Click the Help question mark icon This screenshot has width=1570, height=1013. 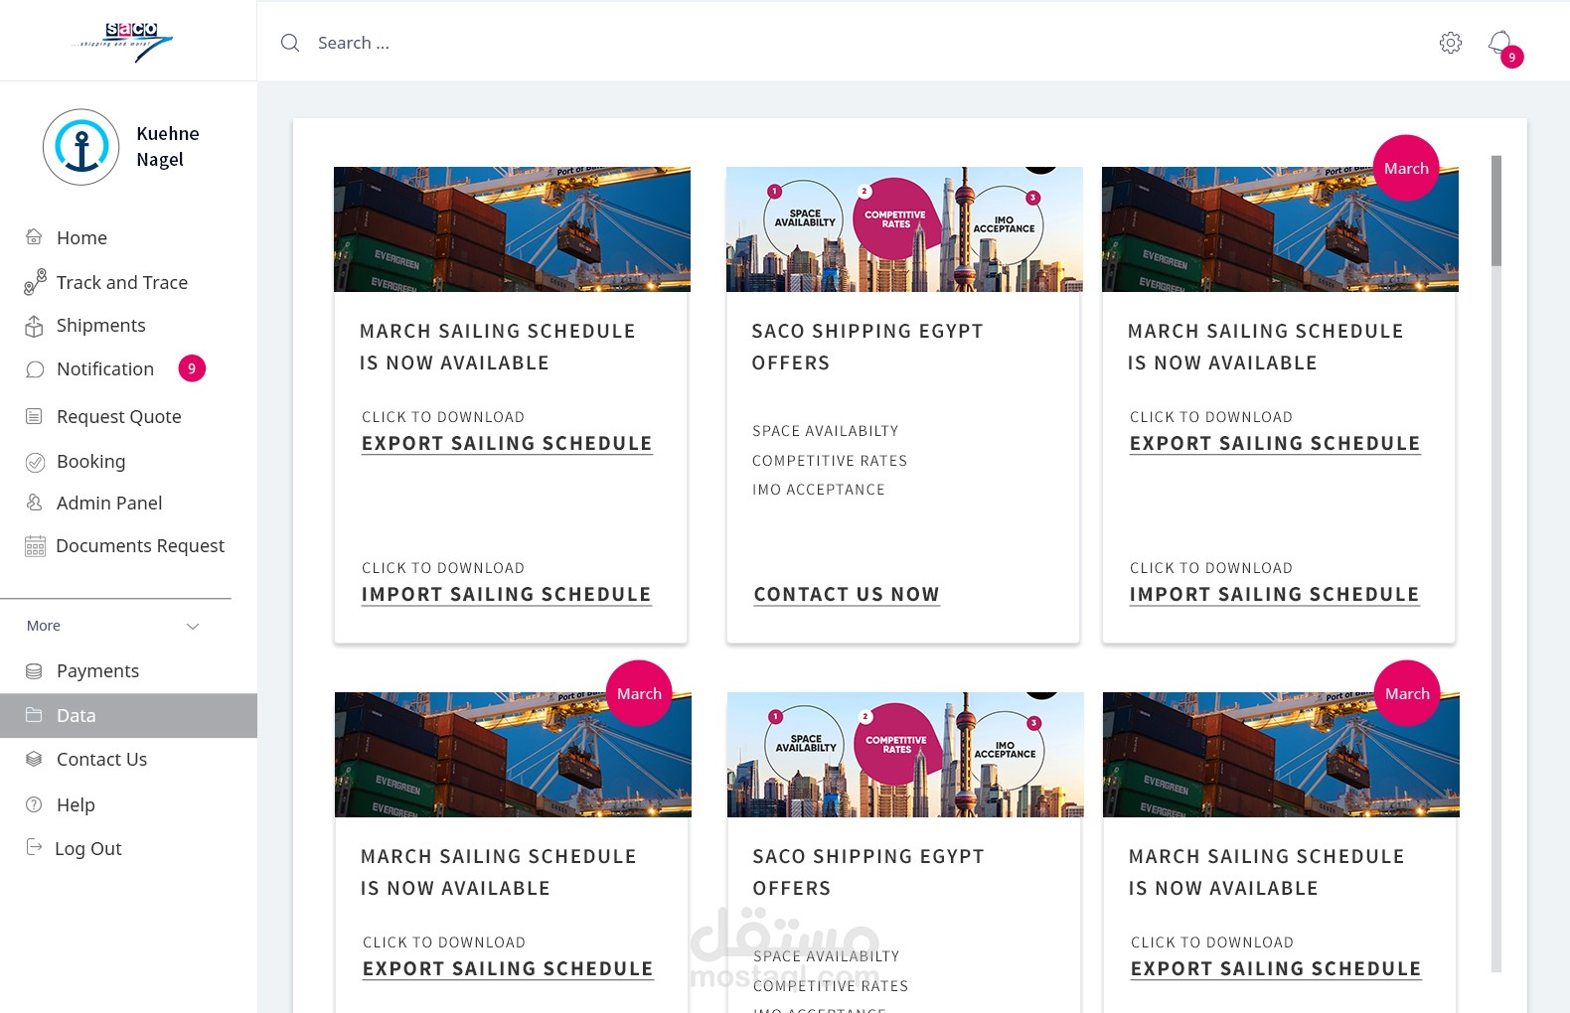34,804
